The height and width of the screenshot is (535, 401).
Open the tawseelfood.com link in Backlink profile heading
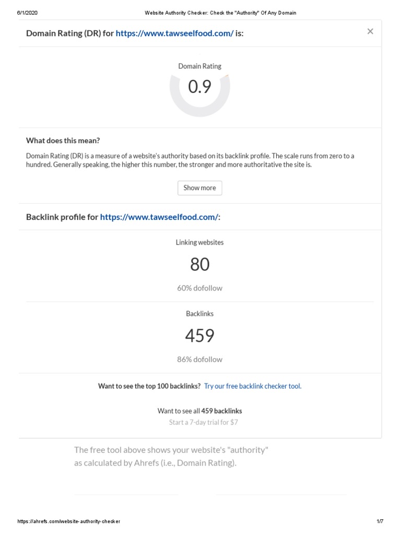coord(159,217)
